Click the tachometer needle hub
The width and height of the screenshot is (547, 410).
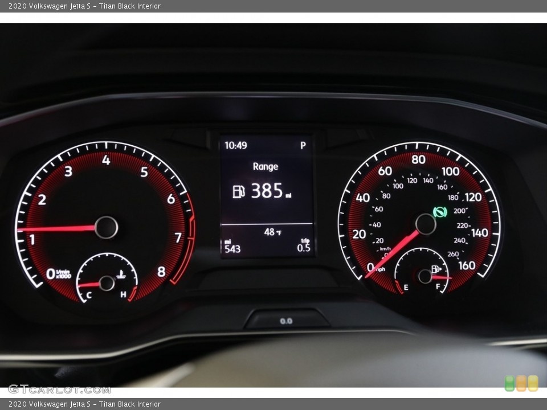pos(106,228)
